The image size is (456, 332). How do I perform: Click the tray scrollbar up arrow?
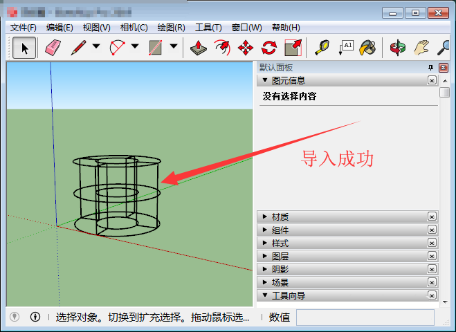click(445, 80)
